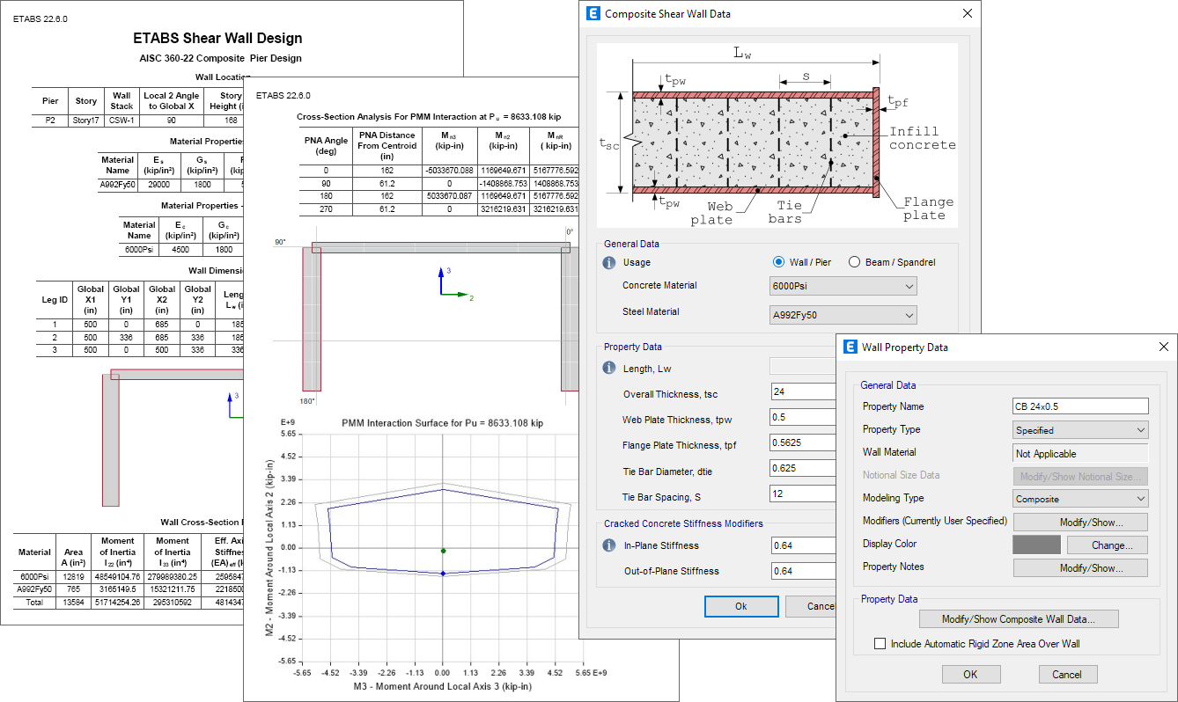1178x702 pixels.
Task: Close the Wall Property Data dialog
Action: coord(1164,347)
